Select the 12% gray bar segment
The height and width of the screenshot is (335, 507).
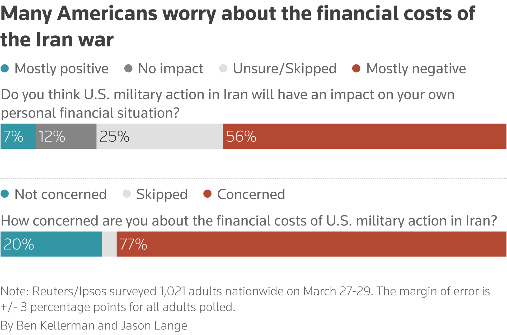click(x=66, y=136)
